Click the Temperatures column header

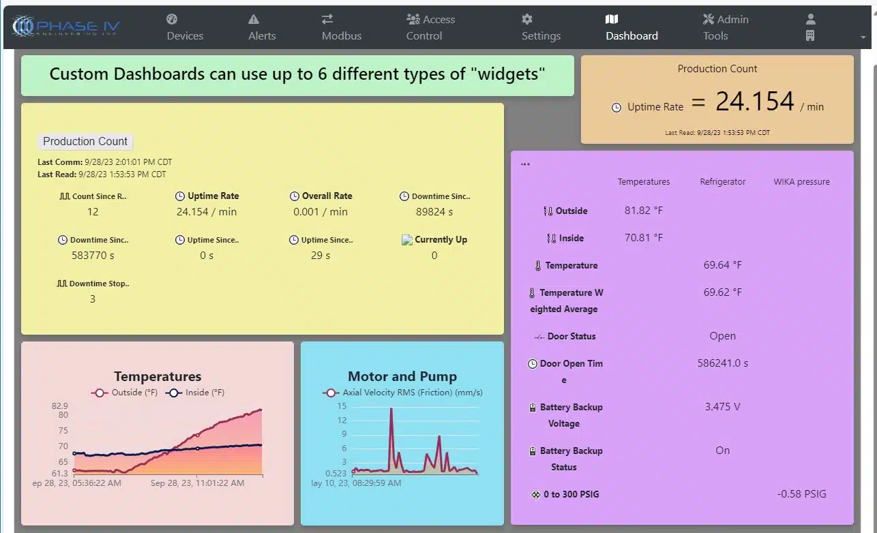coord(644,182)
